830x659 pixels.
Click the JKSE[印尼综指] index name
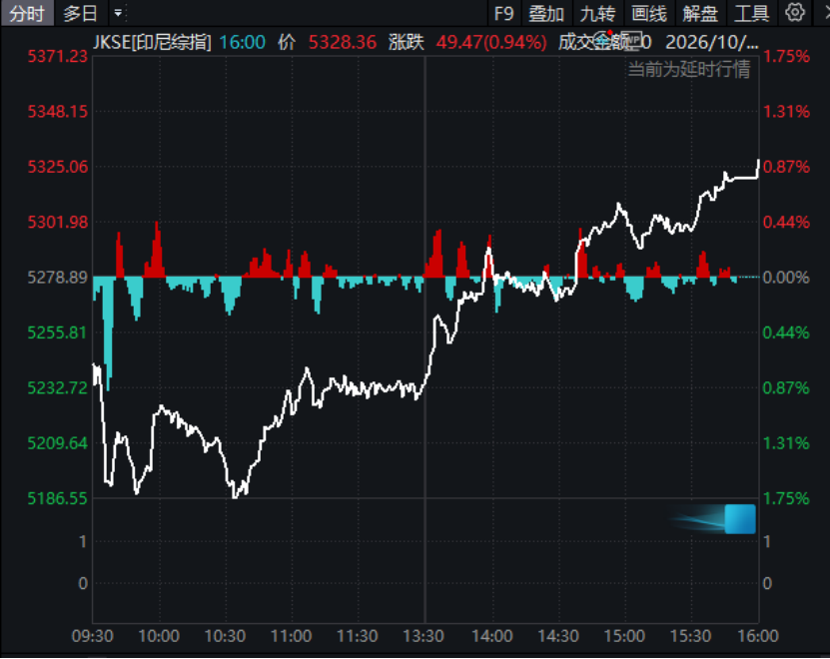click(x=153, y=42)
